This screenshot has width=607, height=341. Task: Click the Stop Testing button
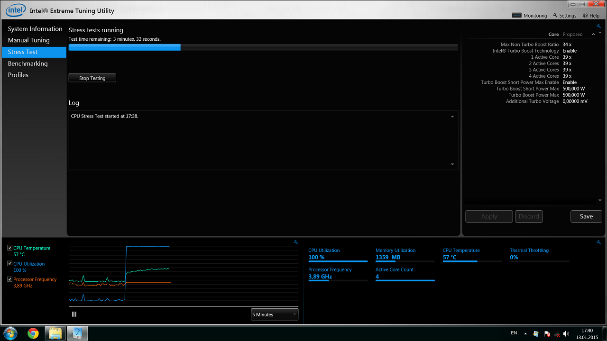click(x=92, y=78)
